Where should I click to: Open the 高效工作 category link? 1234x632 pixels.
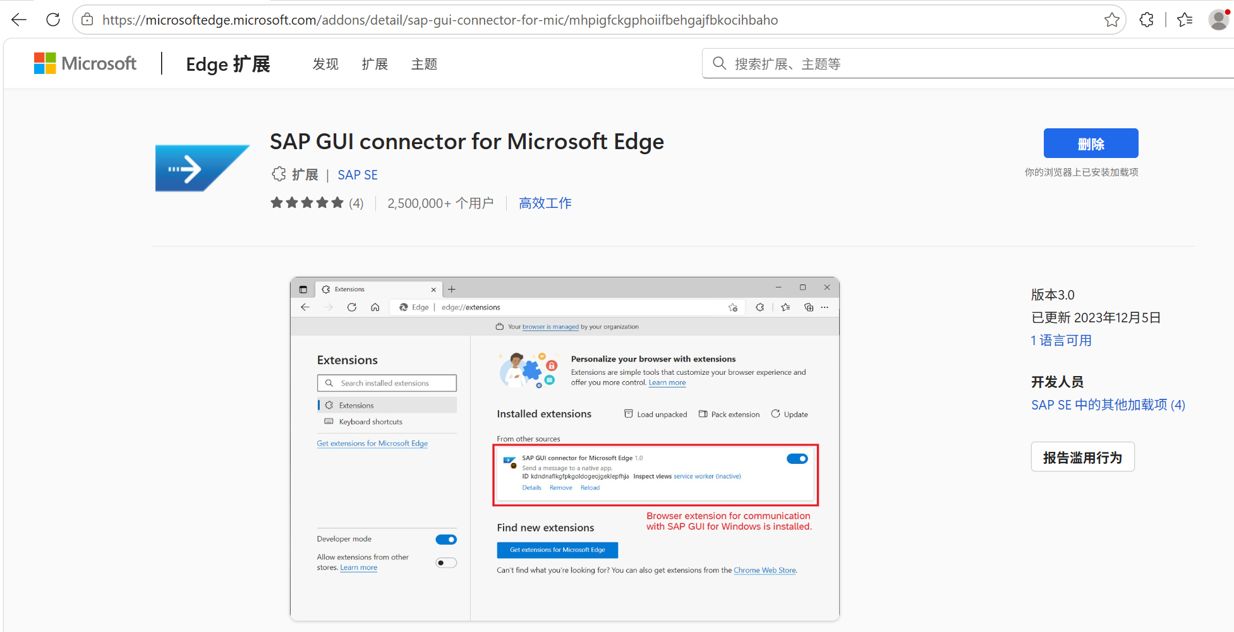pyautogui.click(x=545, y=204)
